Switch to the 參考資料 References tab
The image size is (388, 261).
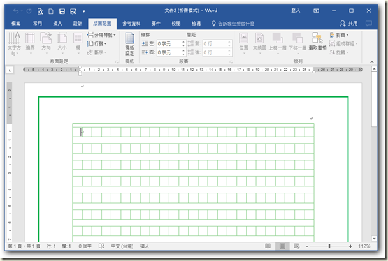pos(131,24)
